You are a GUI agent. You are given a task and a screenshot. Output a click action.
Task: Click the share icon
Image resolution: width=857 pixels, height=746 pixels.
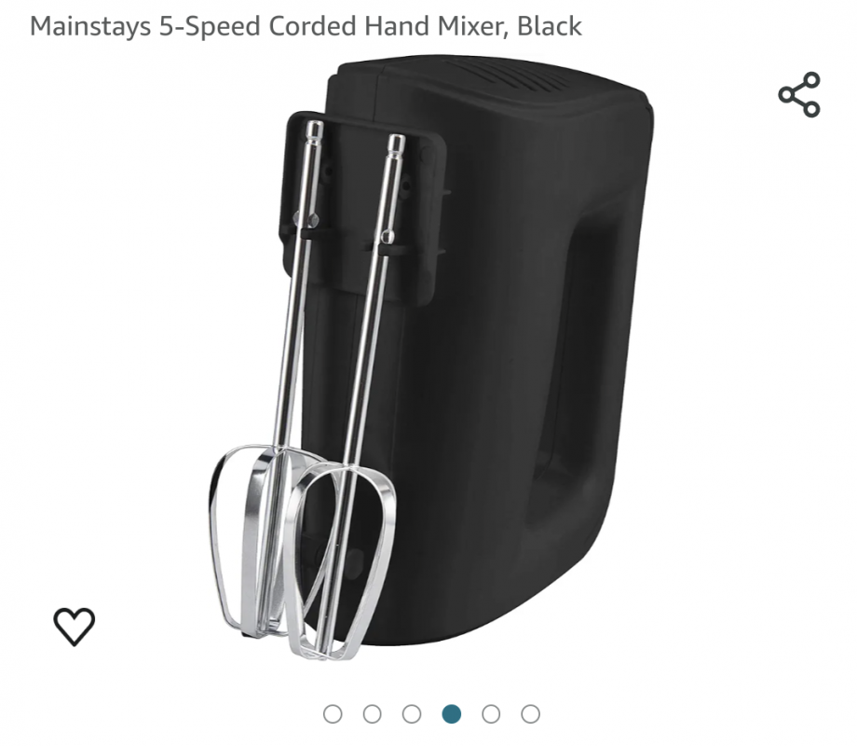[x=799, y=95]
